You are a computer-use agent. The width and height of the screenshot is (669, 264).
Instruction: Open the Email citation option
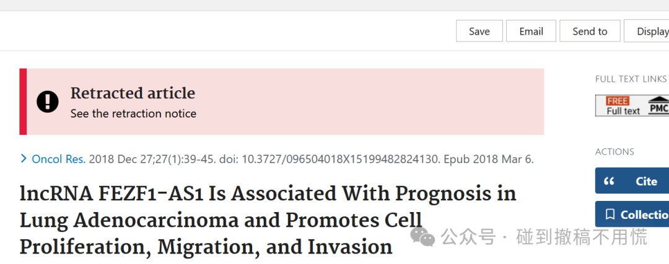coord(531,31)
